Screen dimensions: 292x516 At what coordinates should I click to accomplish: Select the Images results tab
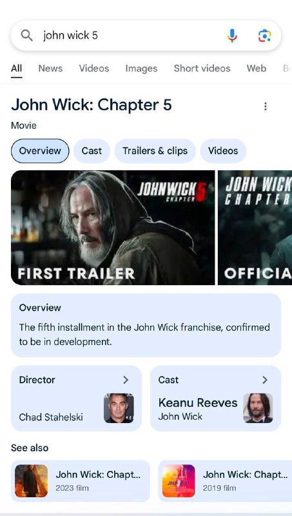click(141, 68)
